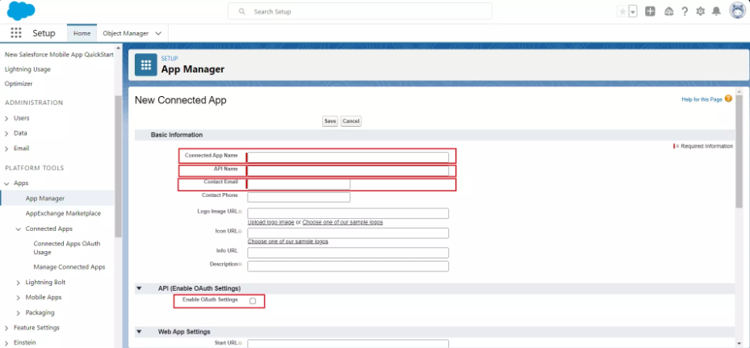The height and width of the screenshot is (348, 750).
Task: Collapse the API (Enable OAuth Settings) section
Action: coord(140,288)
